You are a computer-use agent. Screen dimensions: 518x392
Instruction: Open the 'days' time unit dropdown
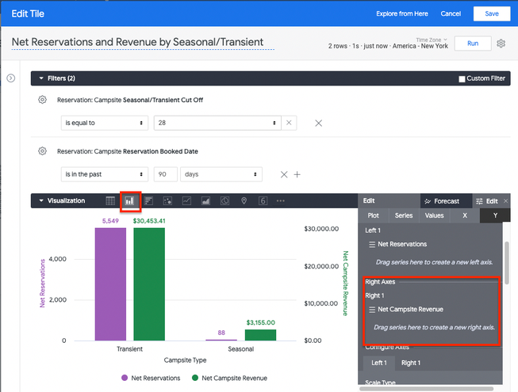pyautogui.click(x=221, y=174)
